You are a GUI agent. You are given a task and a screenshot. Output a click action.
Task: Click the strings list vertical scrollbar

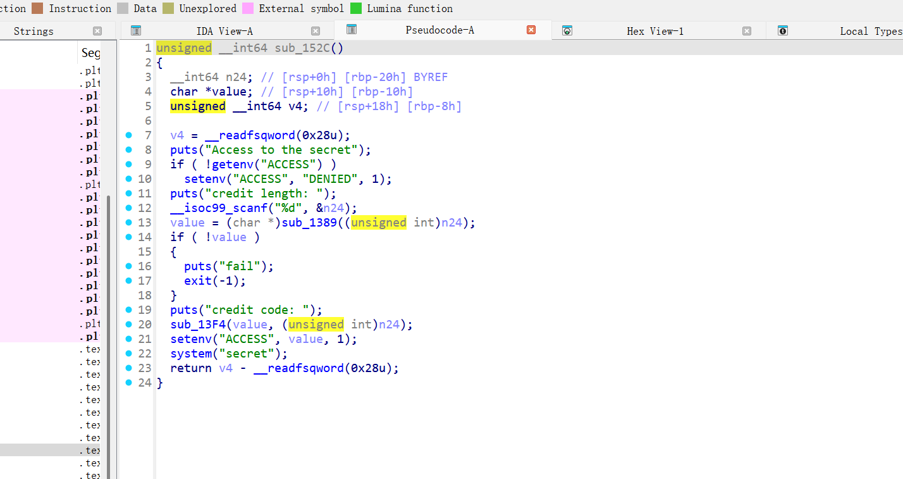coord(109,316)
